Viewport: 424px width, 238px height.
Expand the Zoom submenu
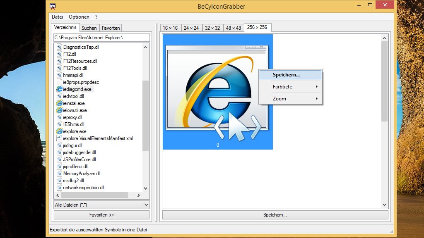point(290,98)
